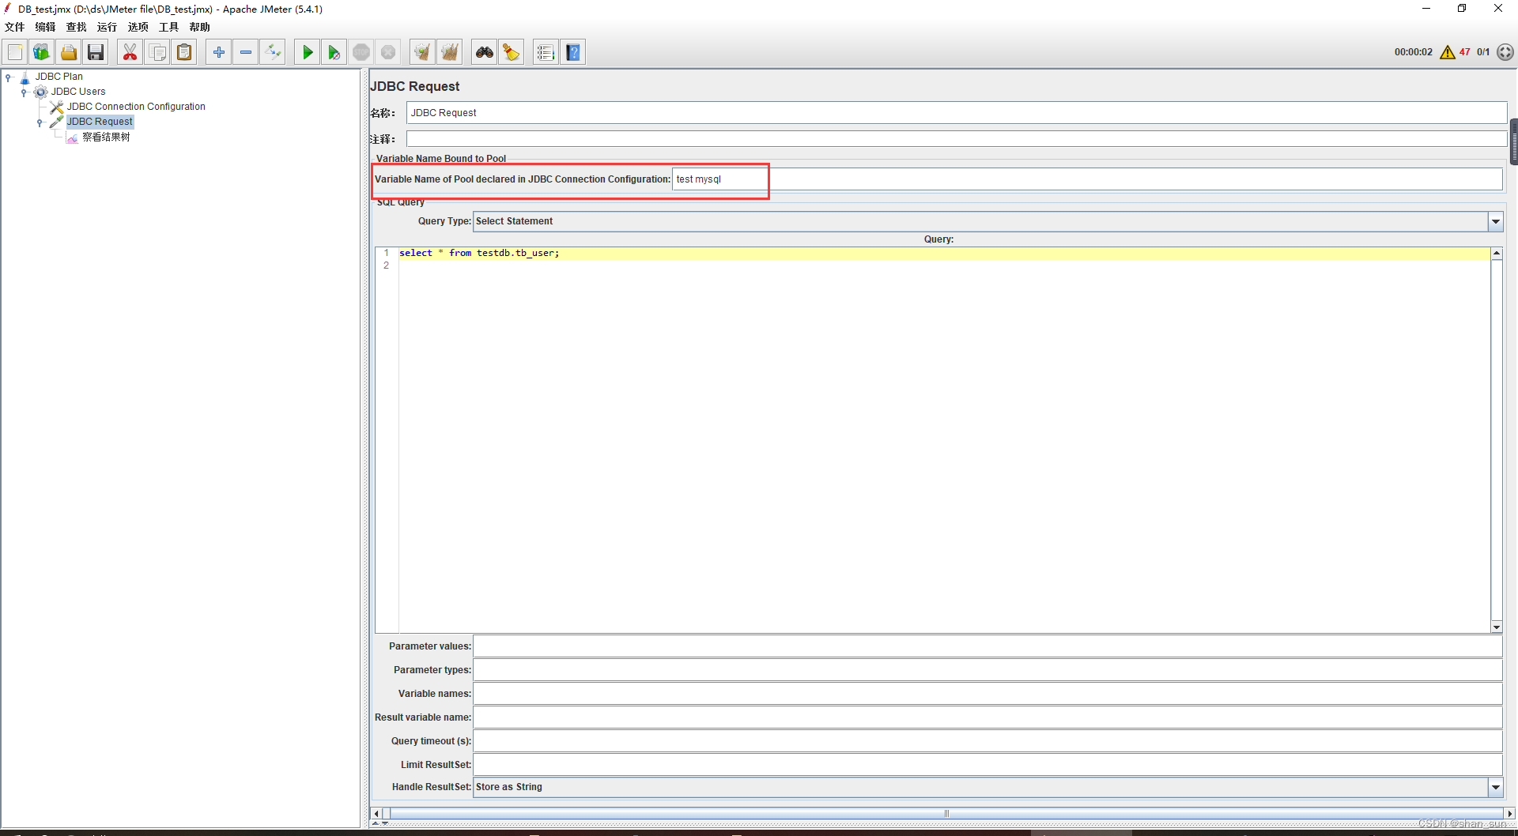Click the elapsed time 00:00:02
1518x836 pixels.
pos(1413,52)
